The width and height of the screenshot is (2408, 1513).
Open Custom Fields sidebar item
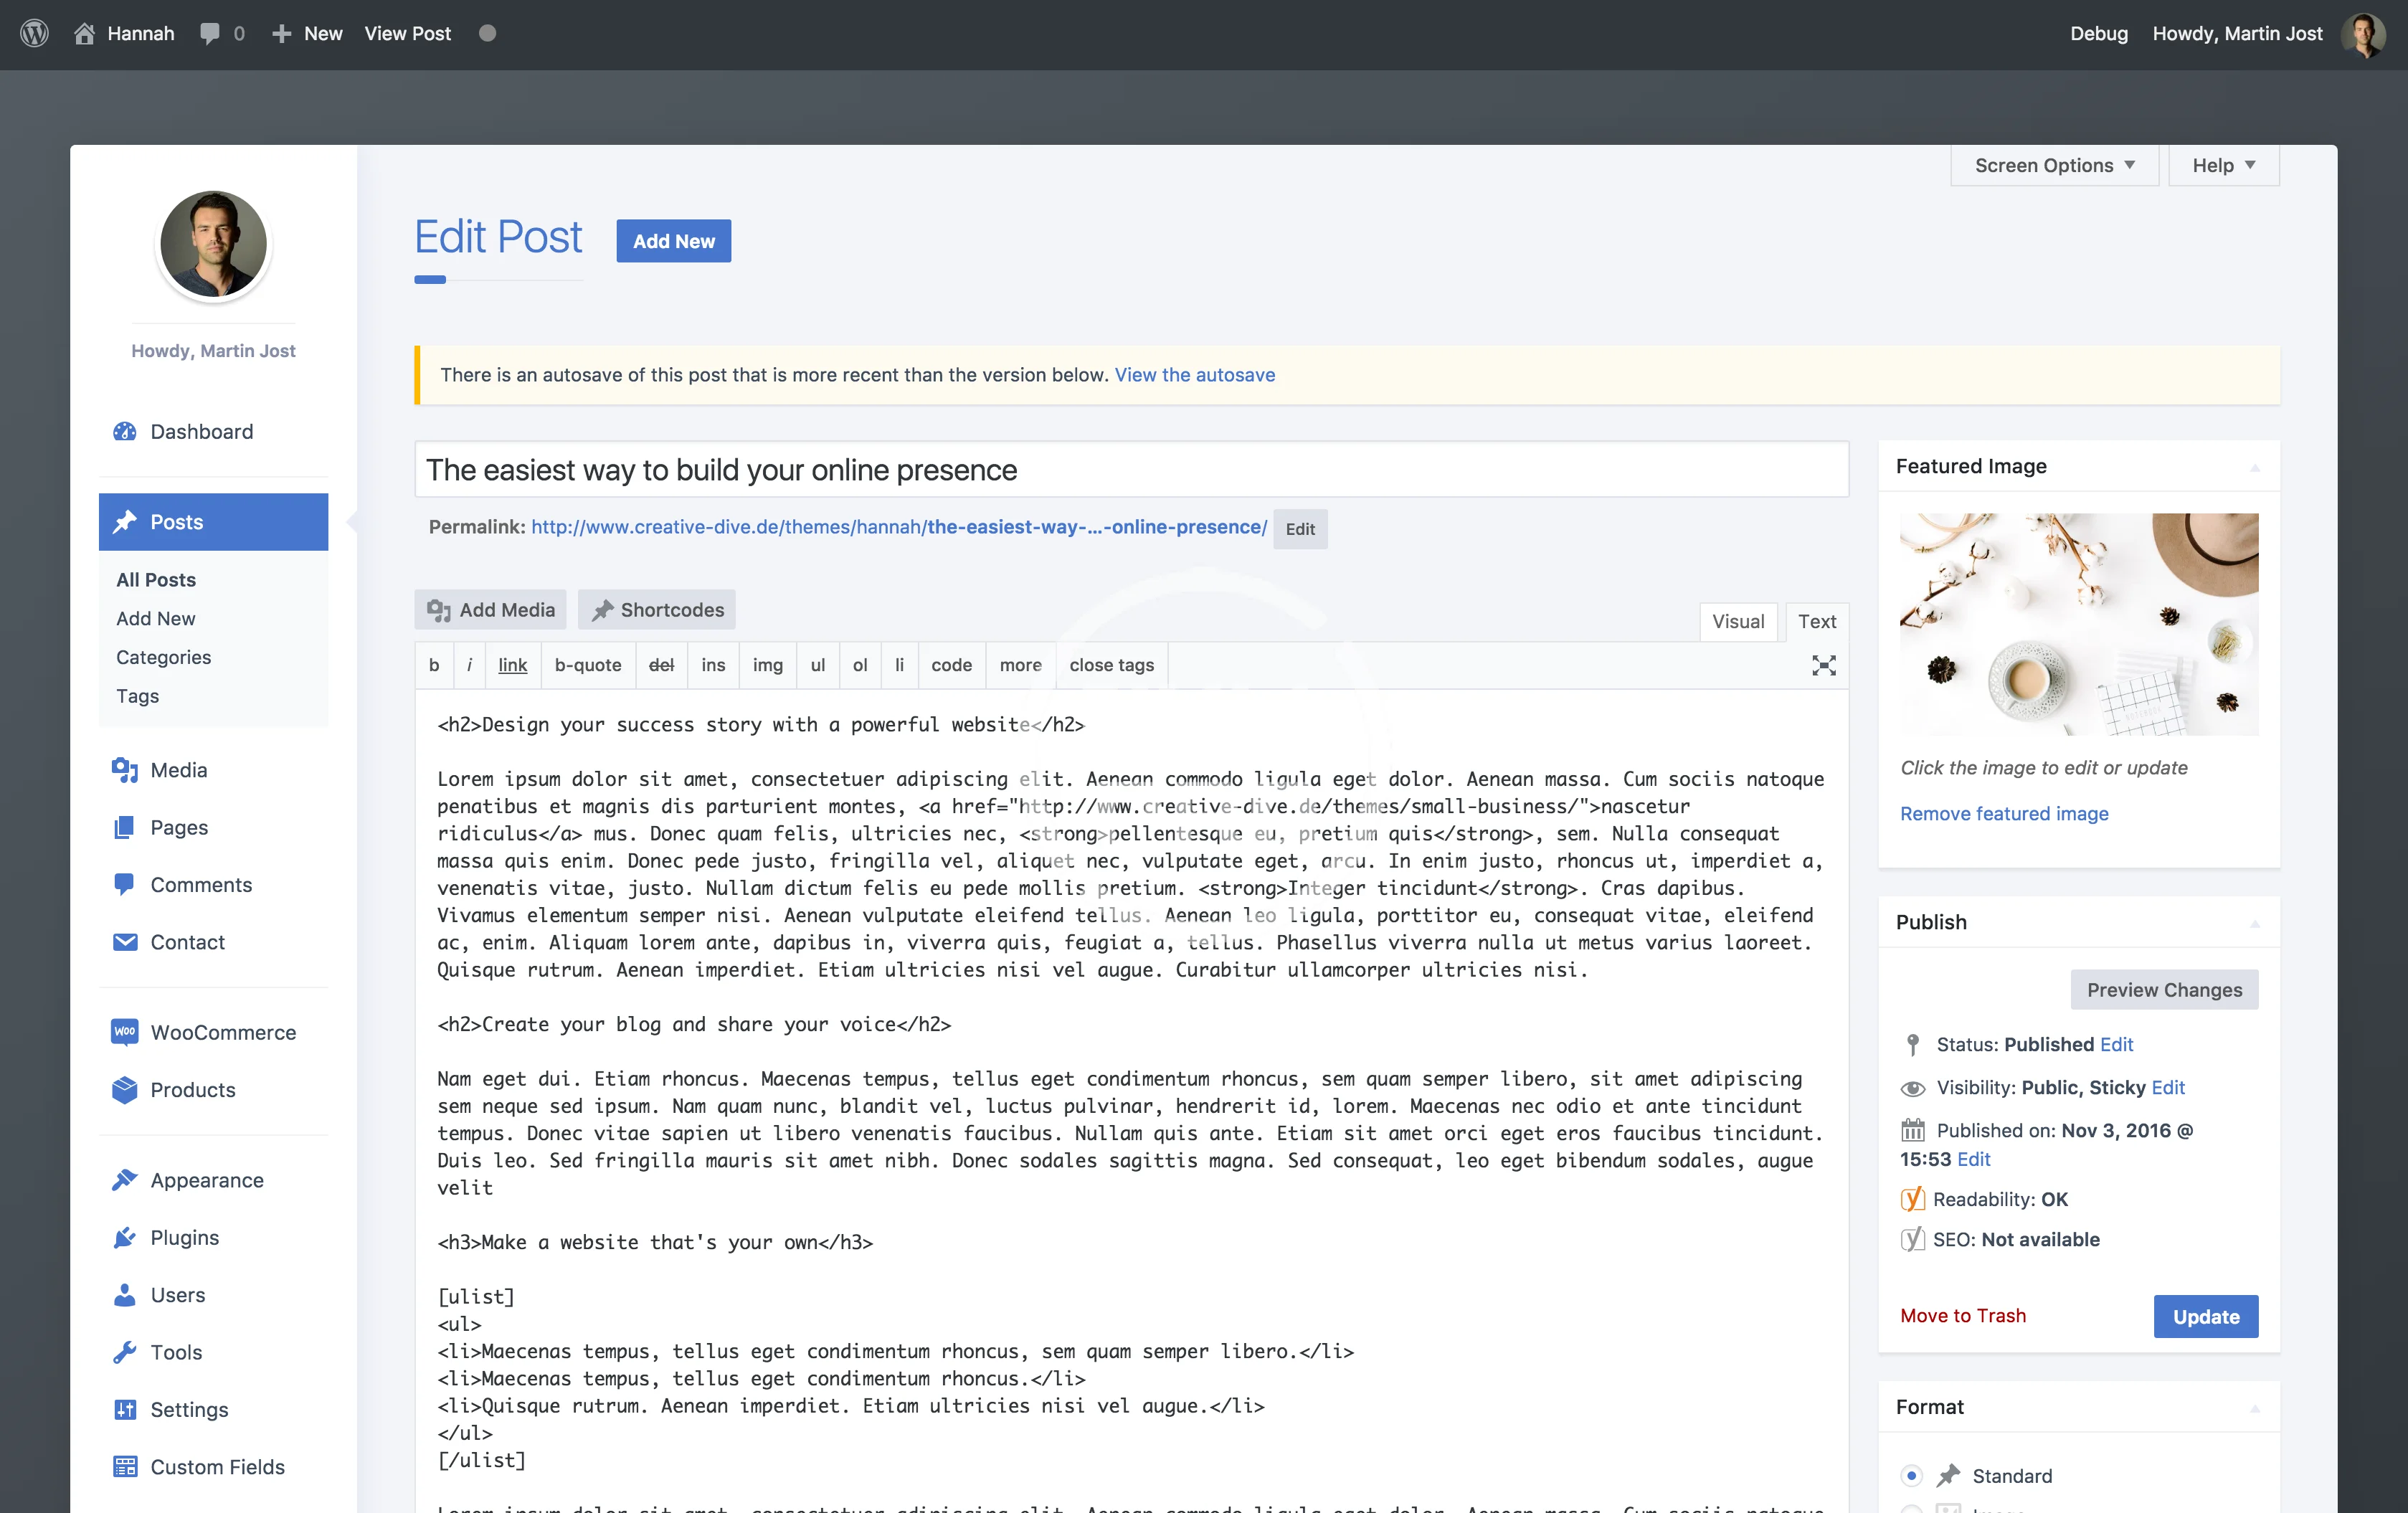tap(216, 1466)
